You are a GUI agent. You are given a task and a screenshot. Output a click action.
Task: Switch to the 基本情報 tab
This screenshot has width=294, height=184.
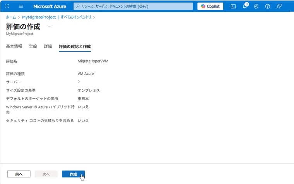click(14, 46)
